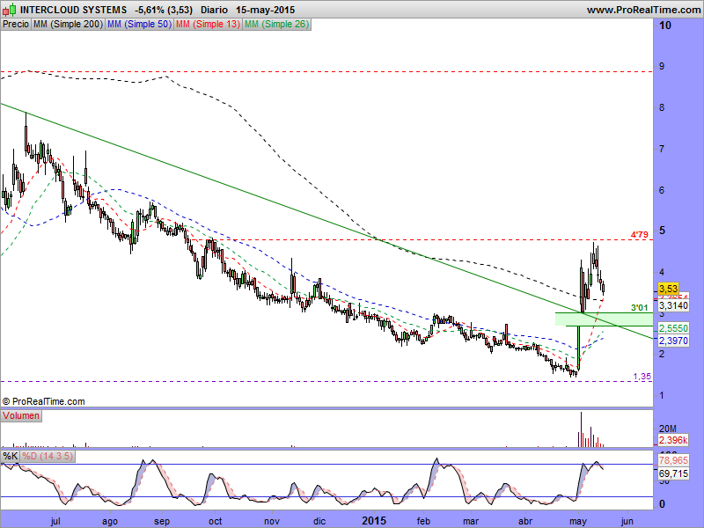Click the INTERCLOUD SYSTEMS title text

pyautogui.click(x=74, y=10)
